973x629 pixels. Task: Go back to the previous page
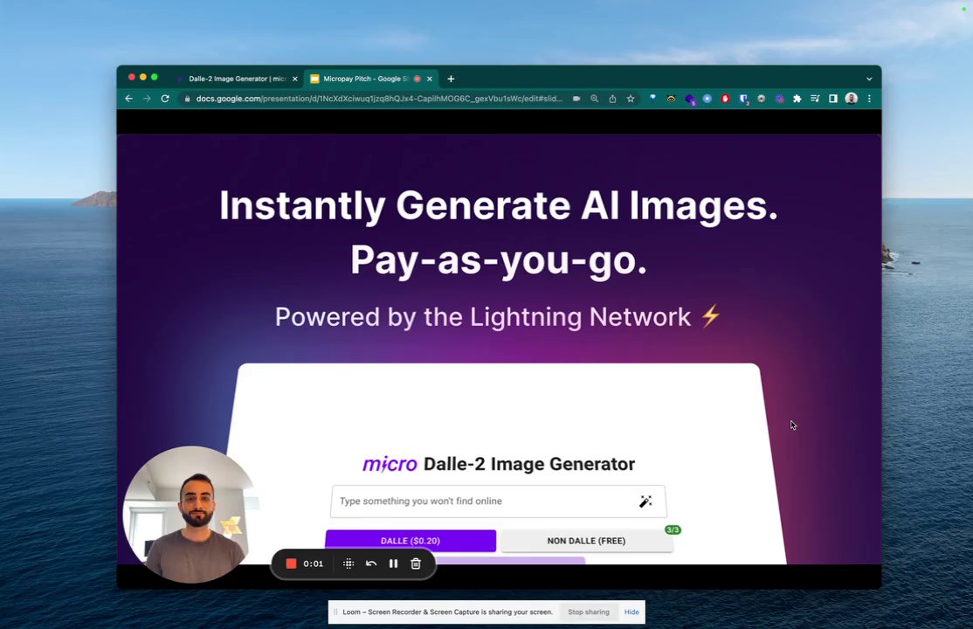point(129,99)
